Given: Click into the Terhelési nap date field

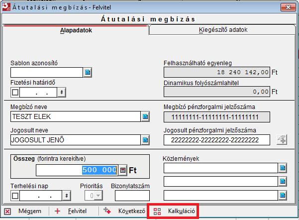Looking at the screenshot, I should tap(41, 196).
